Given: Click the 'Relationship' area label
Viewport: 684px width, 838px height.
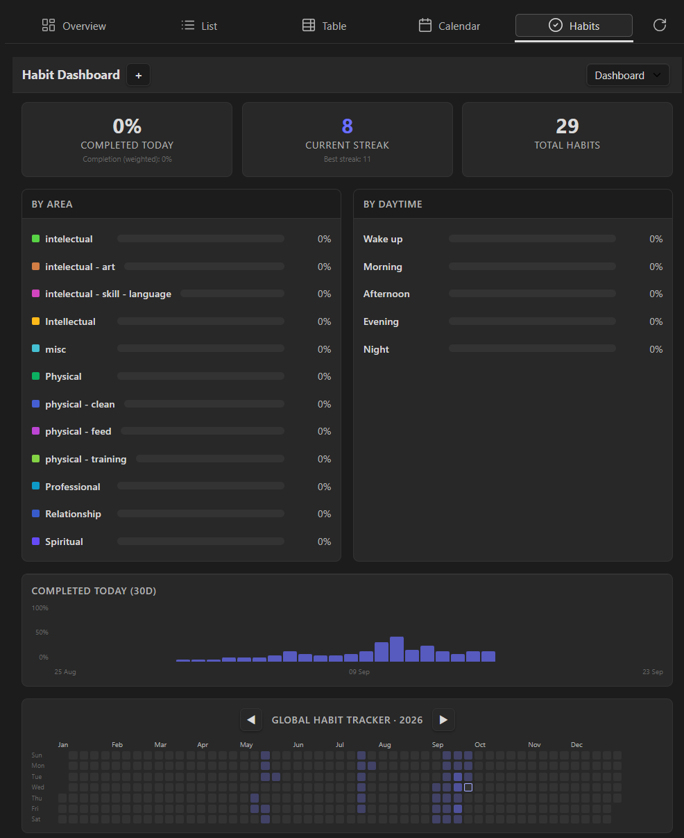Looking at the screenshot, I should (74, 514).
